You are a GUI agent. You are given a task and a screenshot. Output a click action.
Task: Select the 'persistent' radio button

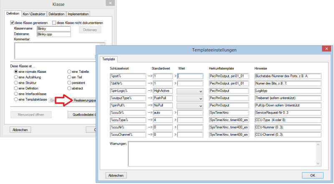click(69, 83)
